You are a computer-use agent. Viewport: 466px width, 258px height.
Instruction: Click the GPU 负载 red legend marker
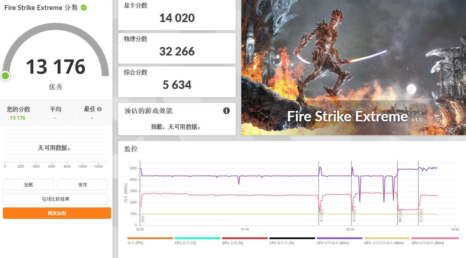coord(245,238)
